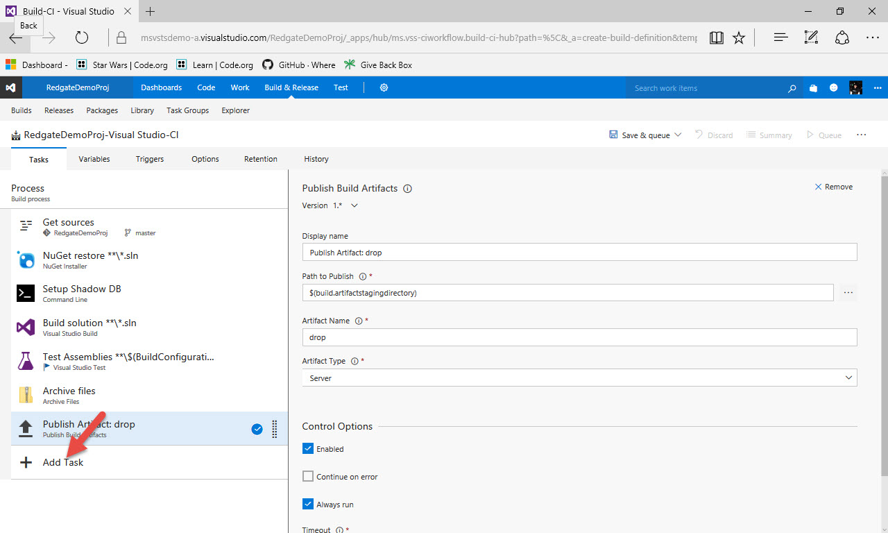Select the Get sources step
888x533 pixels.
click(149, 226)
